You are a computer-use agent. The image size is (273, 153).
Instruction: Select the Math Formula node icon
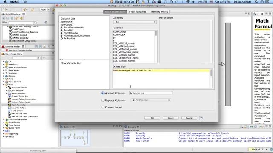pyautogui.click(x=9, y=105)
